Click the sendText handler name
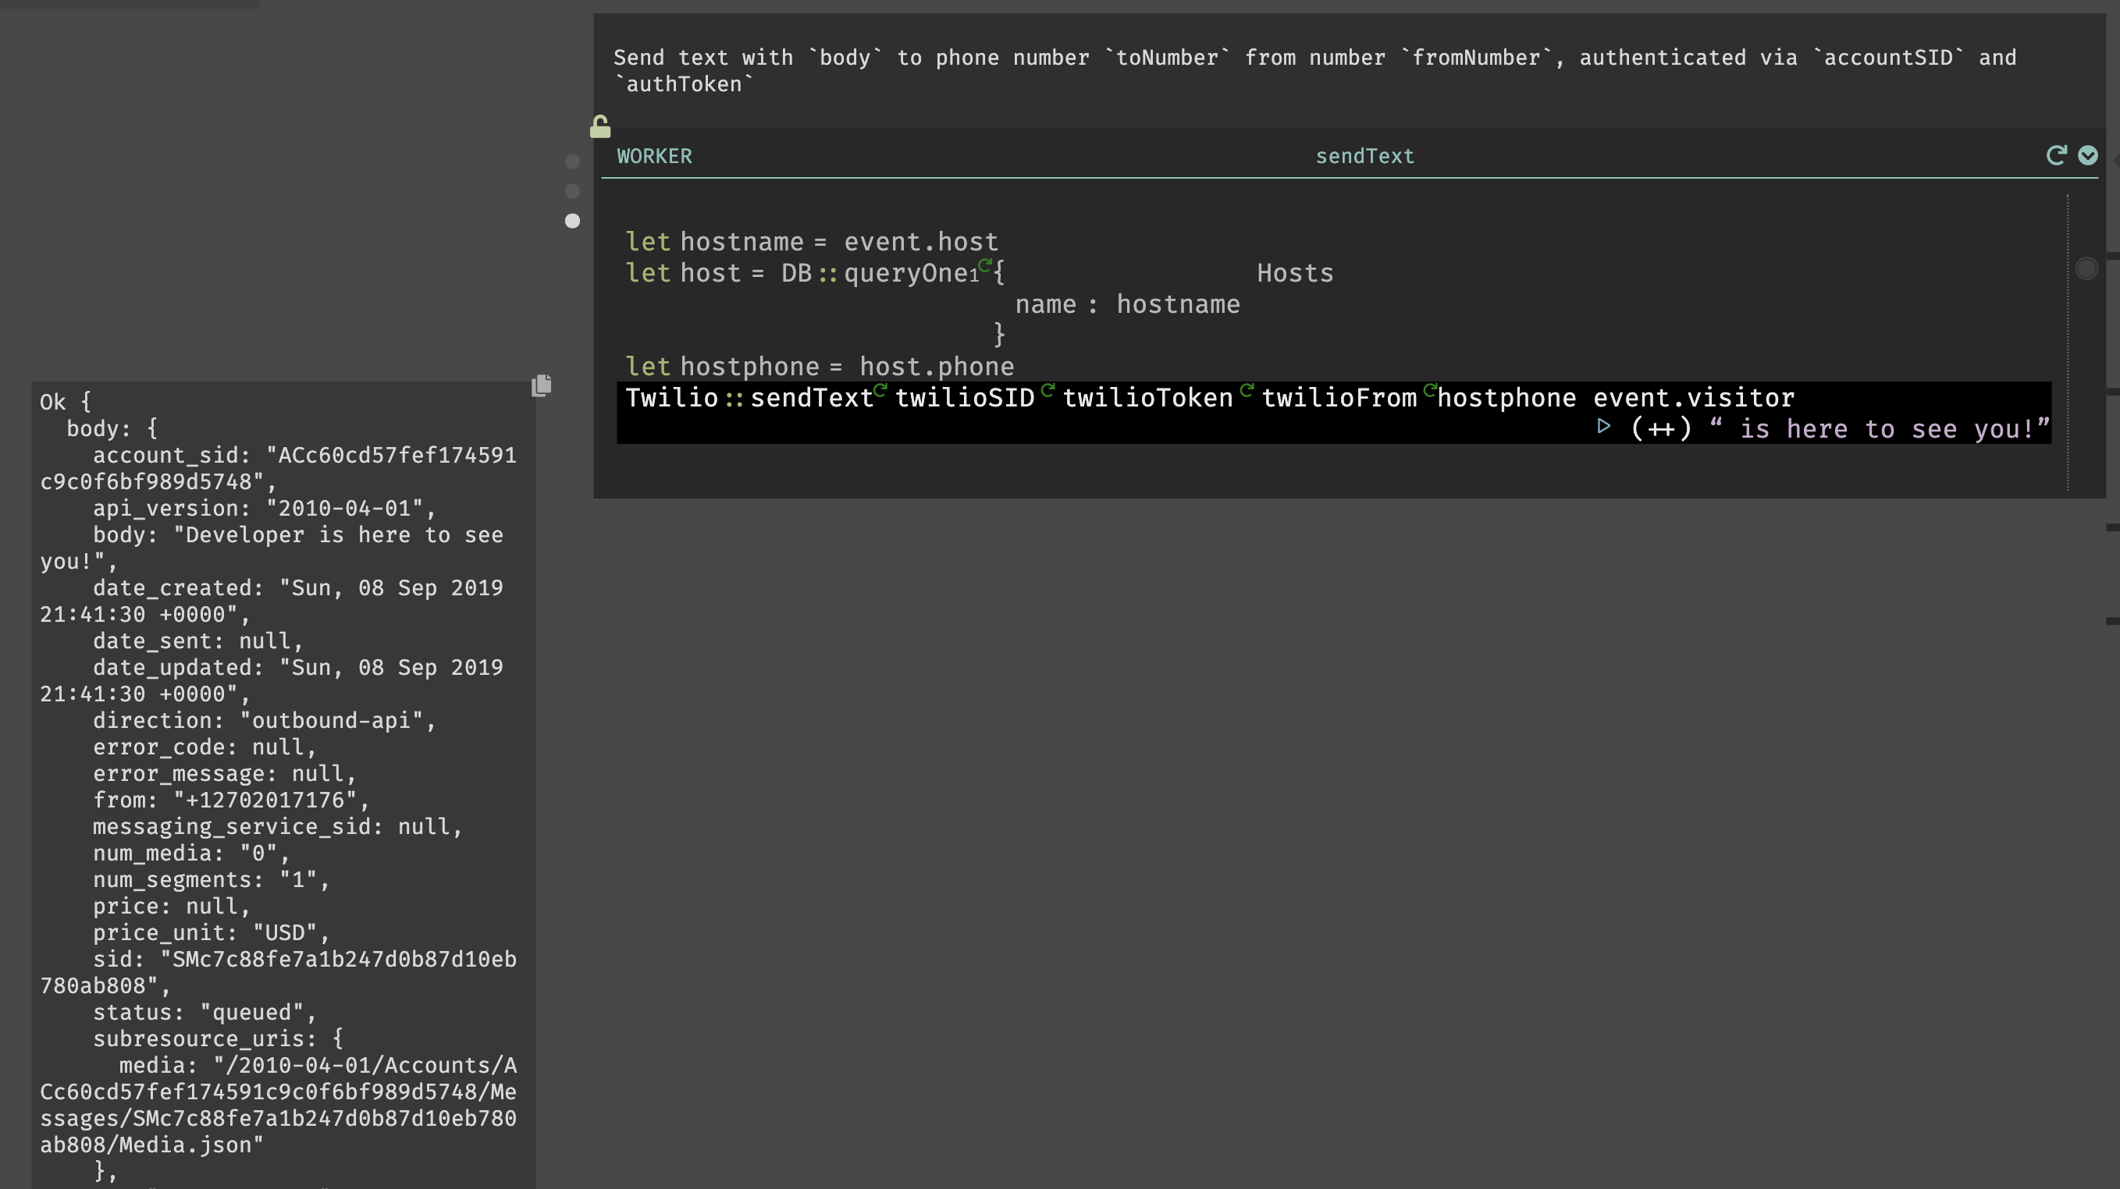Screen dimensions: 2120x1189 (1364, 155)
